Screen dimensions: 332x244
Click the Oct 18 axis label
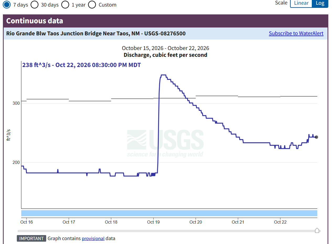[x=111, y=222]
